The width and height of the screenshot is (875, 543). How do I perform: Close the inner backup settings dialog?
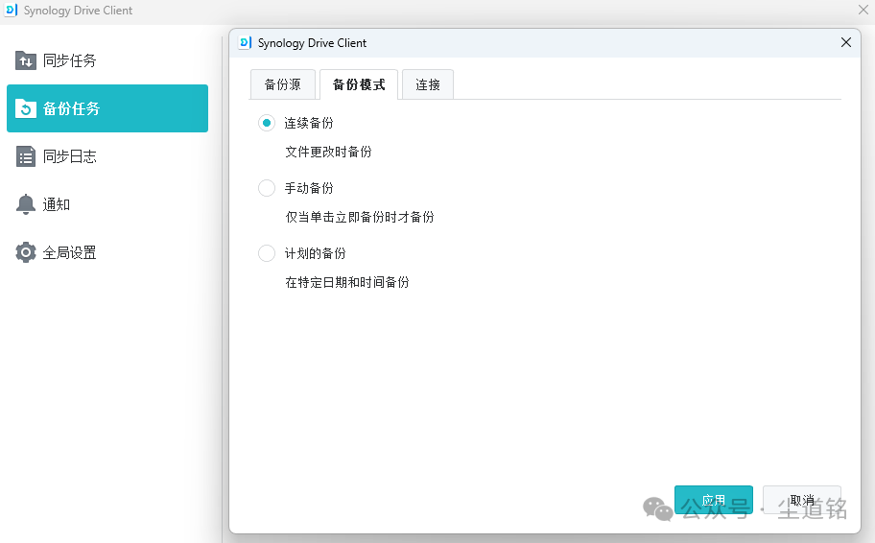tap(845, 43)
